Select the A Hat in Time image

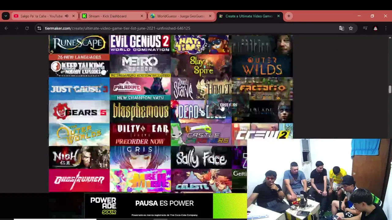[x=201, y=45]
